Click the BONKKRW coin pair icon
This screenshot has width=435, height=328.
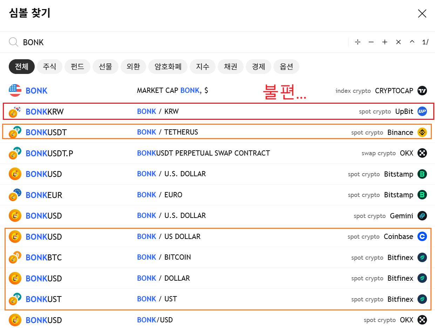[15, 111]
